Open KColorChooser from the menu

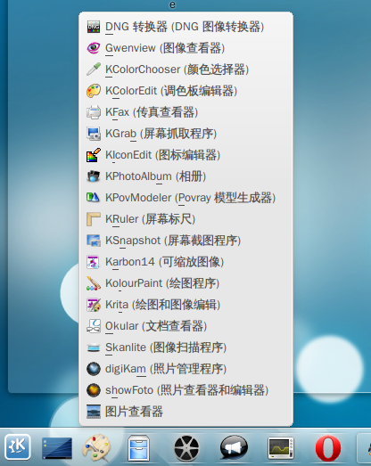point(186,69)
